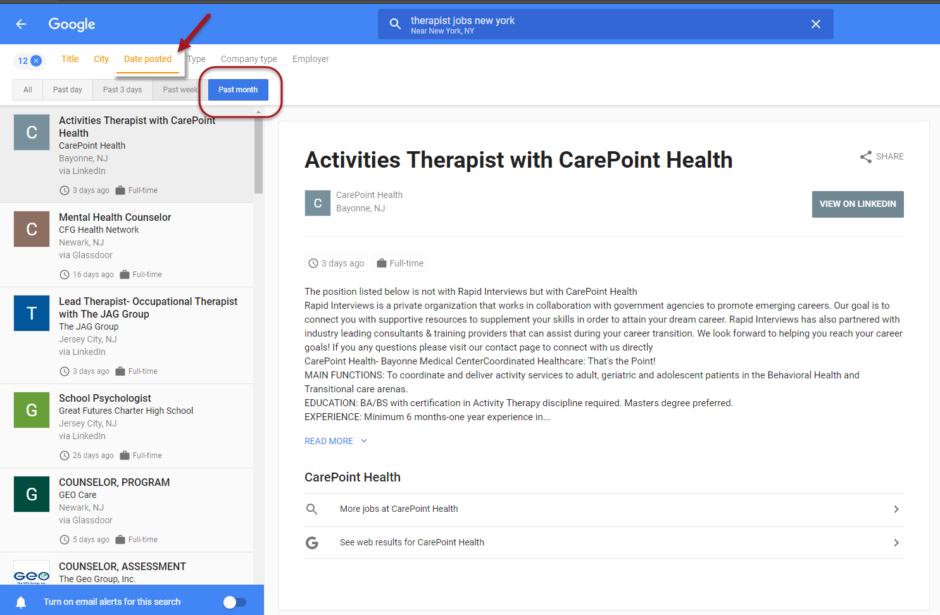Viewport: 940px width, 615px height.
Task: Filter jobs by Past day
Action: [x=68, y=90]
